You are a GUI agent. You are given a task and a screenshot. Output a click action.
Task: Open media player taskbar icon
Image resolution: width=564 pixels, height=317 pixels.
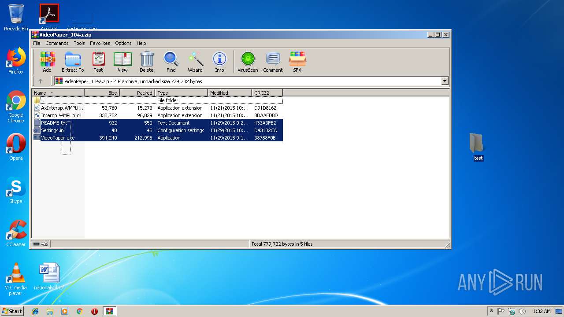click(x=65, y=311)
